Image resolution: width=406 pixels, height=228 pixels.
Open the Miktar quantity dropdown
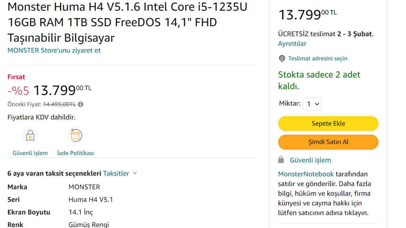point(312,104)
